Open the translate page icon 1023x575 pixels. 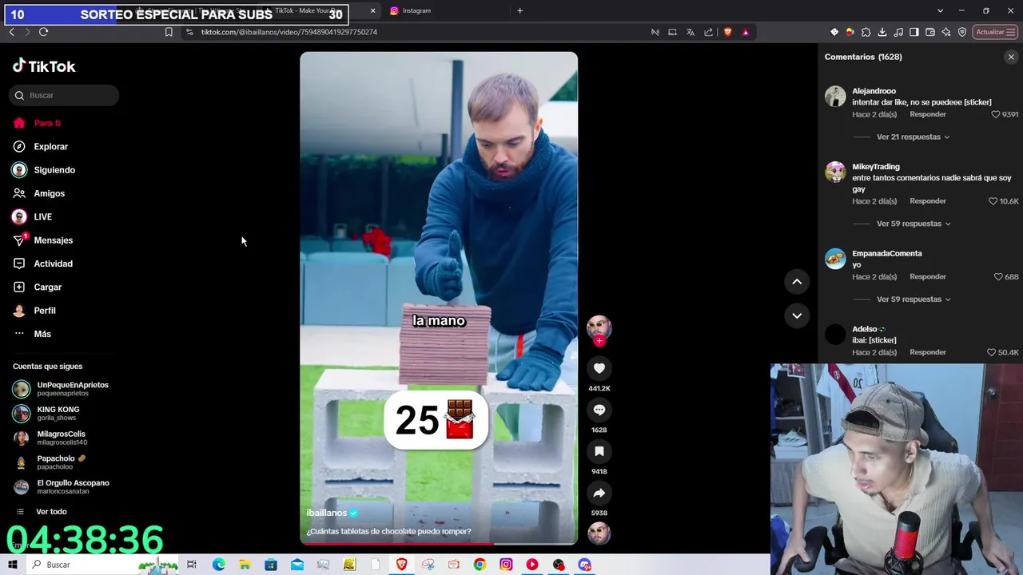point(691,32)
